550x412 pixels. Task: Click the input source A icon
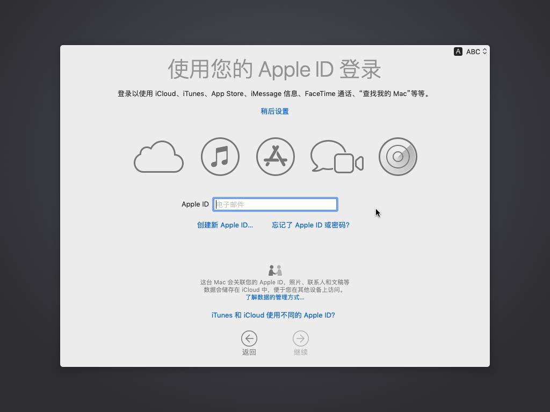click(x=458, y=51)
